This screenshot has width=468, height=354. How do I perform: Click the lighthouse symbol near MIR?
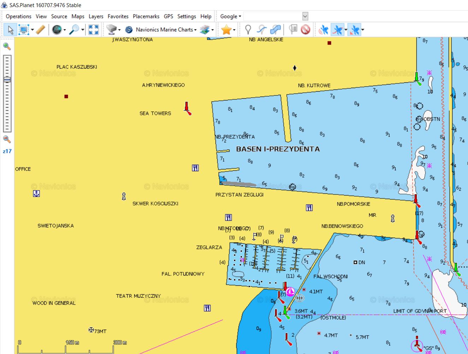pos(392,219)
